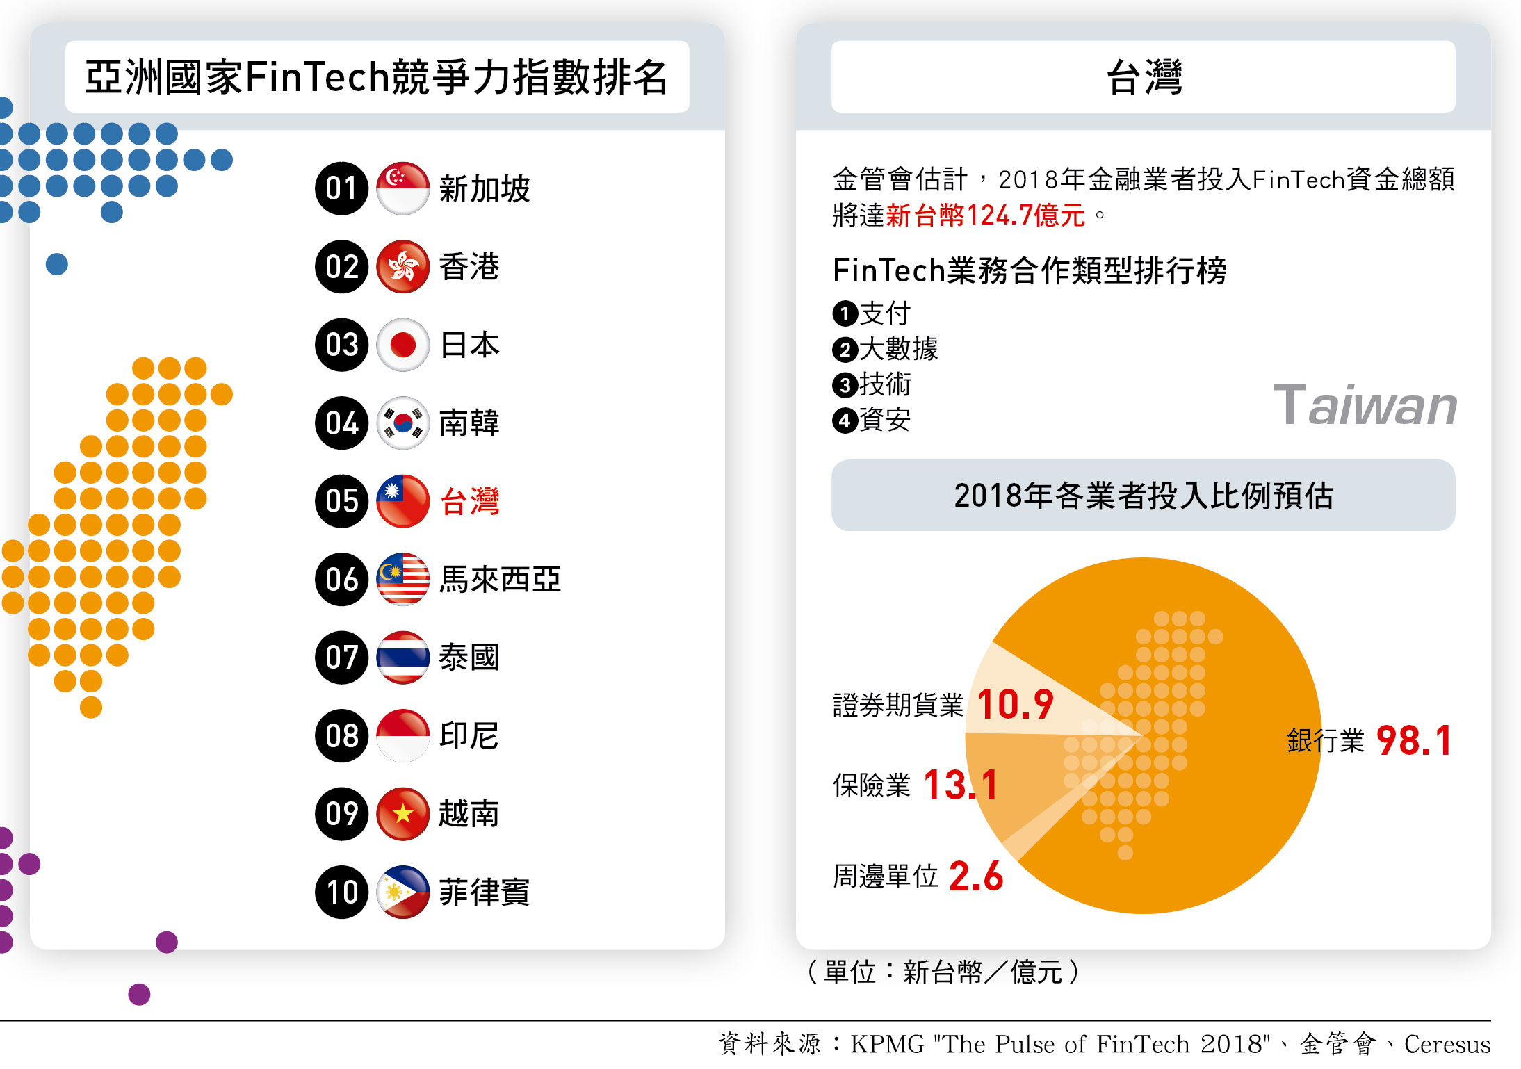Screen dimensions: 1521x1069
Task: Select the Japan flag icon
Action: 402,345
